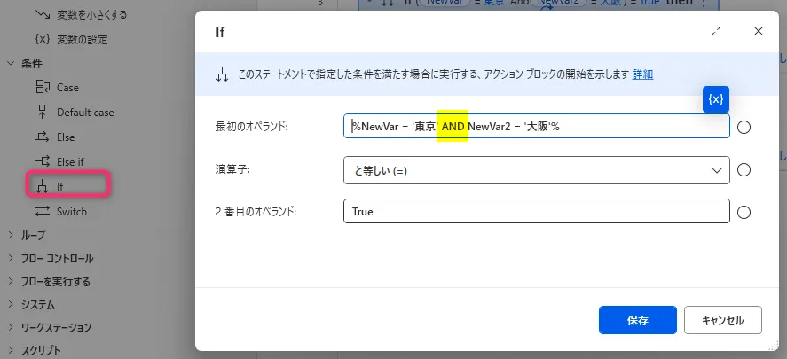
Task: Choose the Else action from list
Action: click(66, 137)
